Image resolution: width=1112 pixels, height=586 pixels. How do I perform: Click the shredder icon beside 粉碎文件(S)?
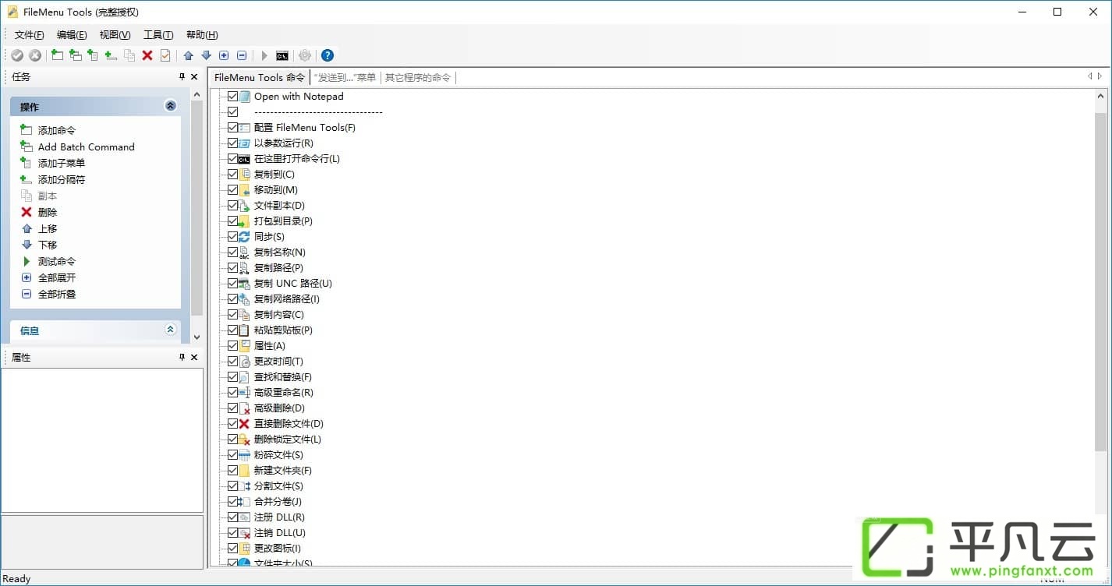[244, 454]
